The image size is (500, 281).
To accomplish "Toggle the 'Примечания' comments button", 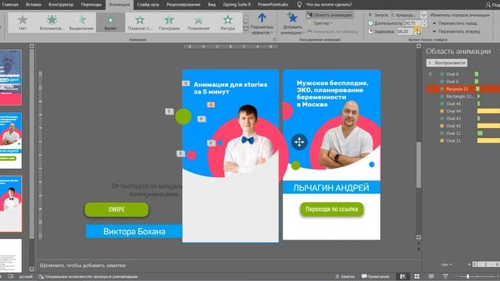I will (x=375, y=276).
